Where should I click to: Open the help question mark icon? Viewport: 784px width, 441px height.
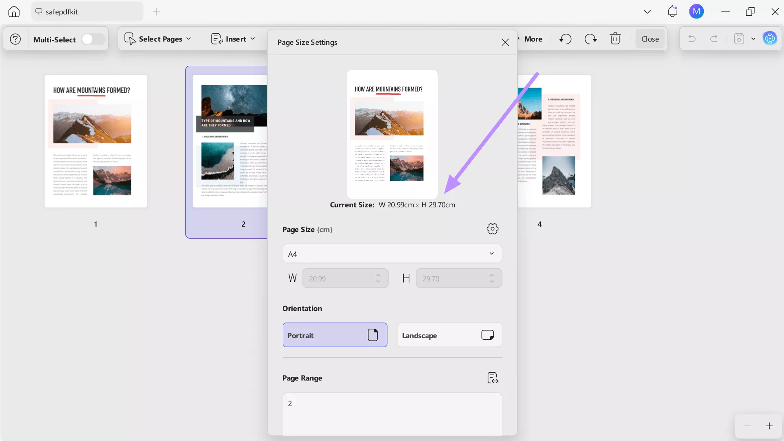tap(15, 39)
